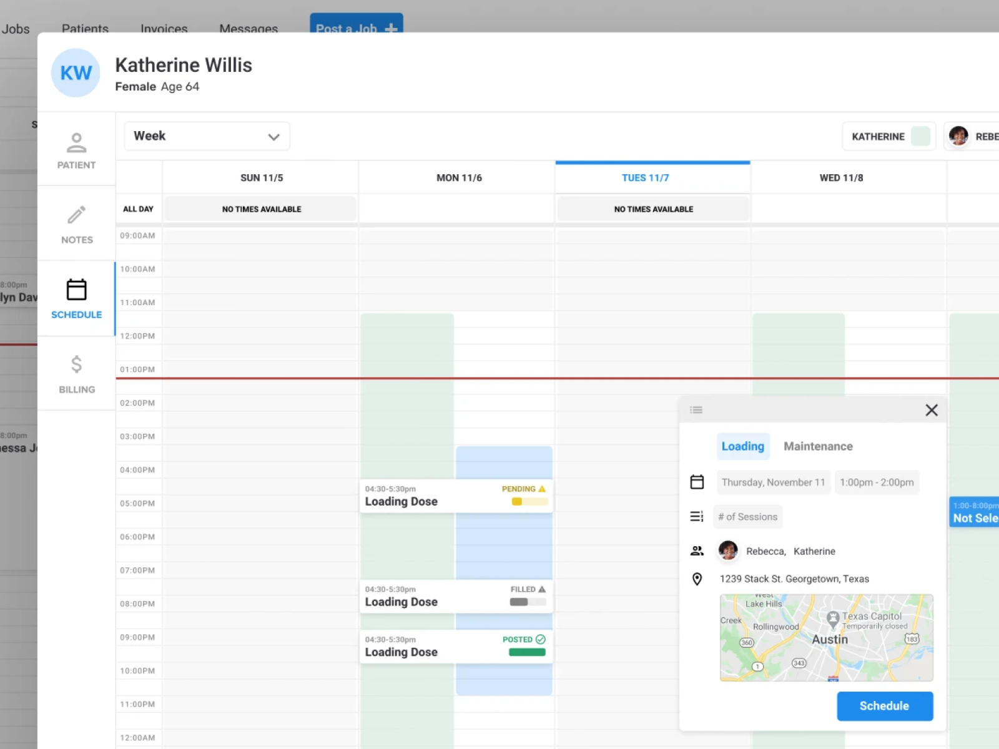Click the Katherine Willis patient name

(x=184, y=65)
